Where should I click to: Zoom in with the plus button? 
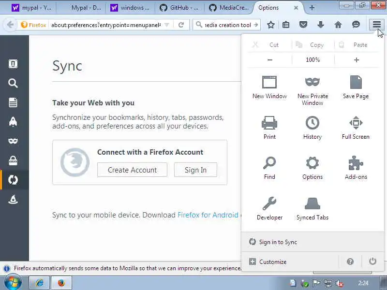[x=357, y=60]
